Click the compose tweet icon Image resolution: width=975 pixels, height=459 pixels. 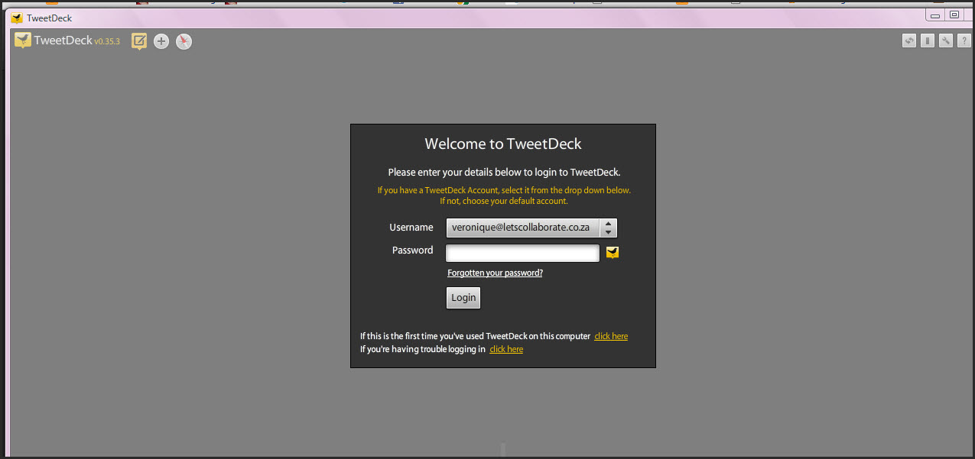(x=139, y=41)
